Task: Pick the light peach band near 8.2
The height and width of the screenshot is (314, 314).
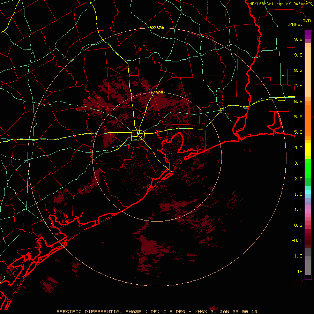Action: pyautogui.click(x=308, y=71)
